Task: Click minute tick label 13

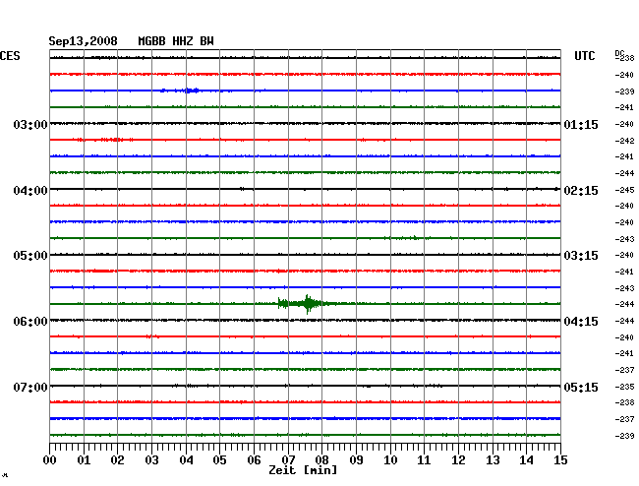Action: tap(493, 459)
